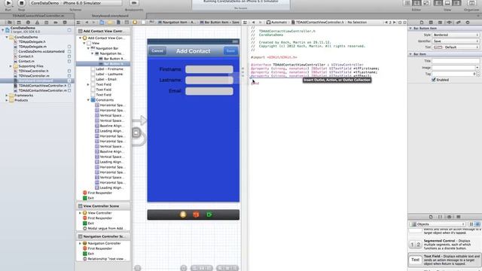This screenshot has height=271, width=482.
Task: Show the File inspector
Action: [422, 23]
